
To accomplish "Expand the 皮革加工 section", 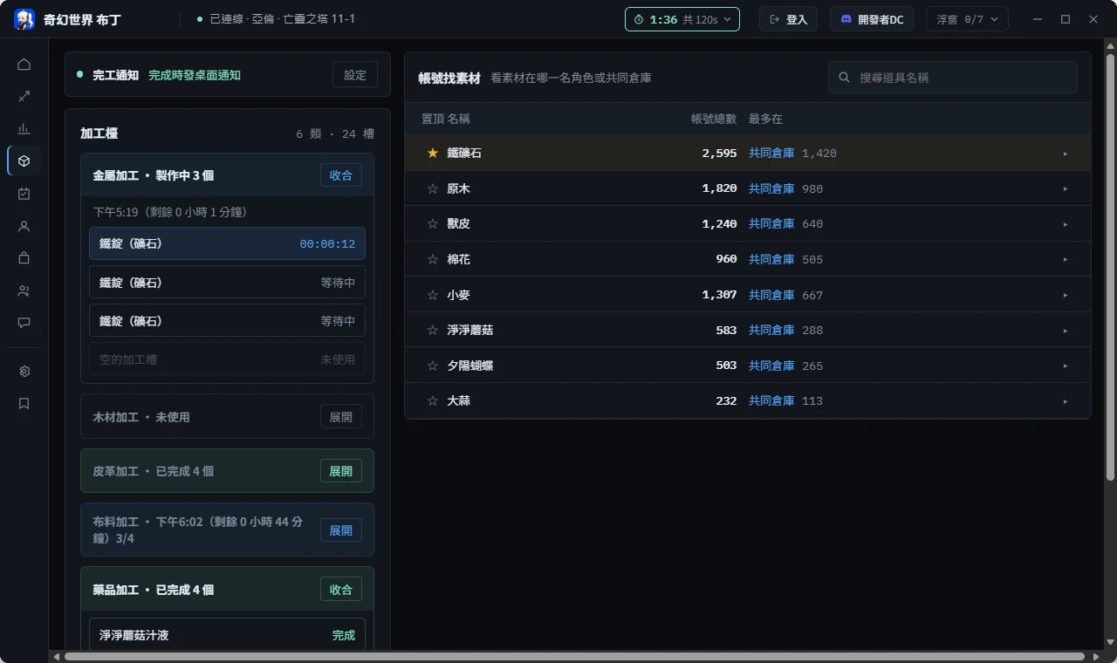I will point(341,471).
